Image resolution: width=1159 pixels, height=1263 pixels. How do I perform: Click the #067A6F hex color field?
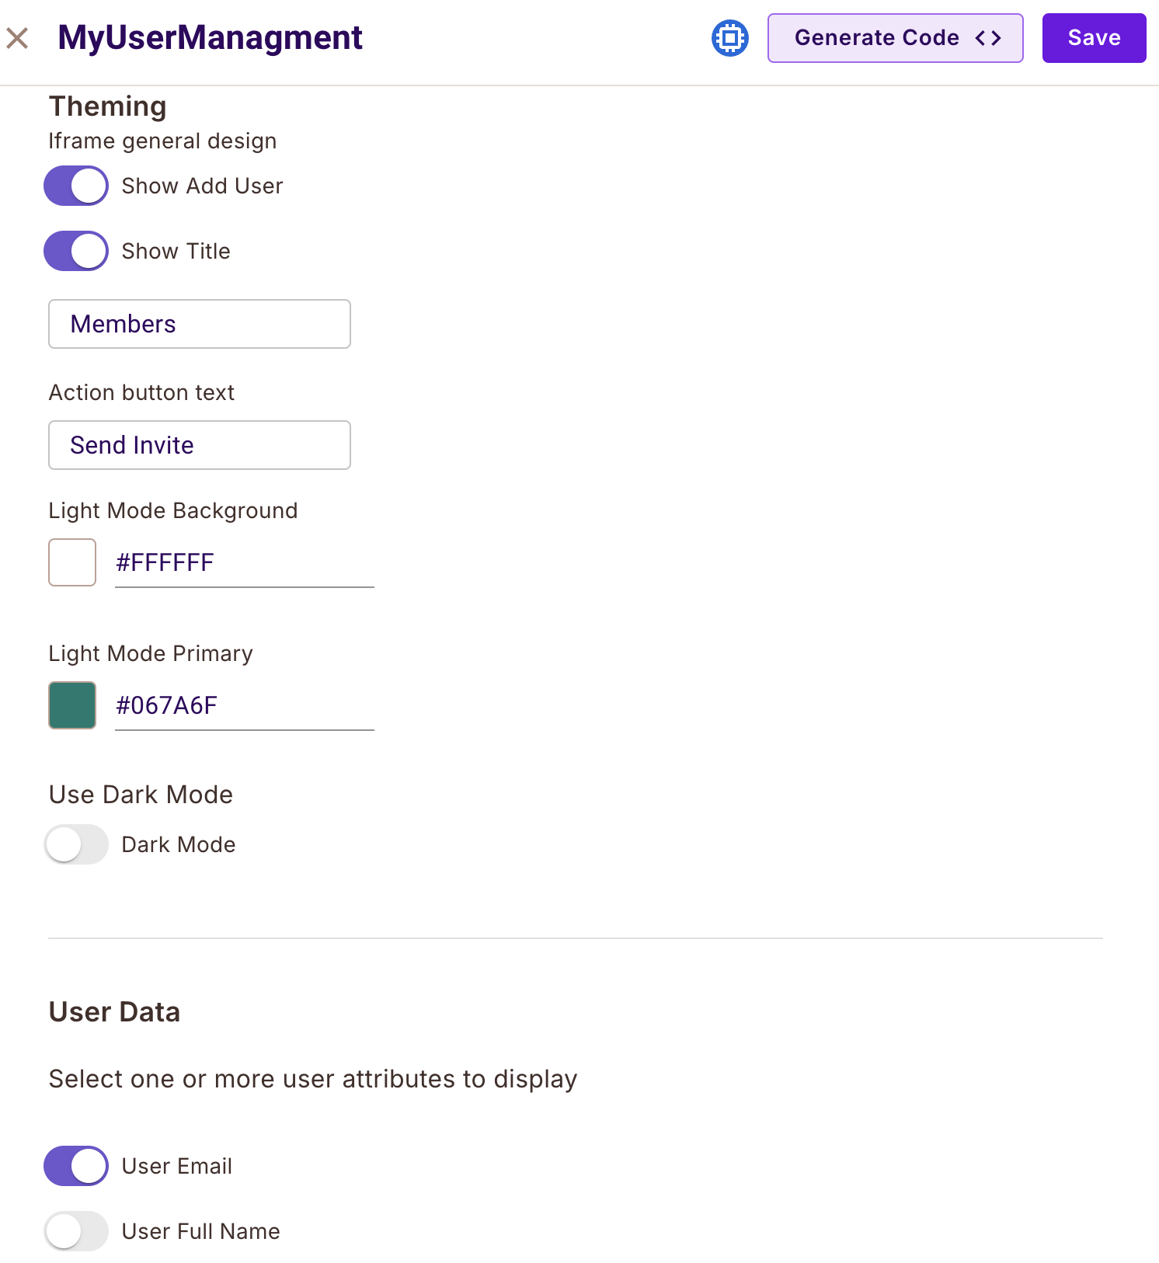(x=244, y=705)
